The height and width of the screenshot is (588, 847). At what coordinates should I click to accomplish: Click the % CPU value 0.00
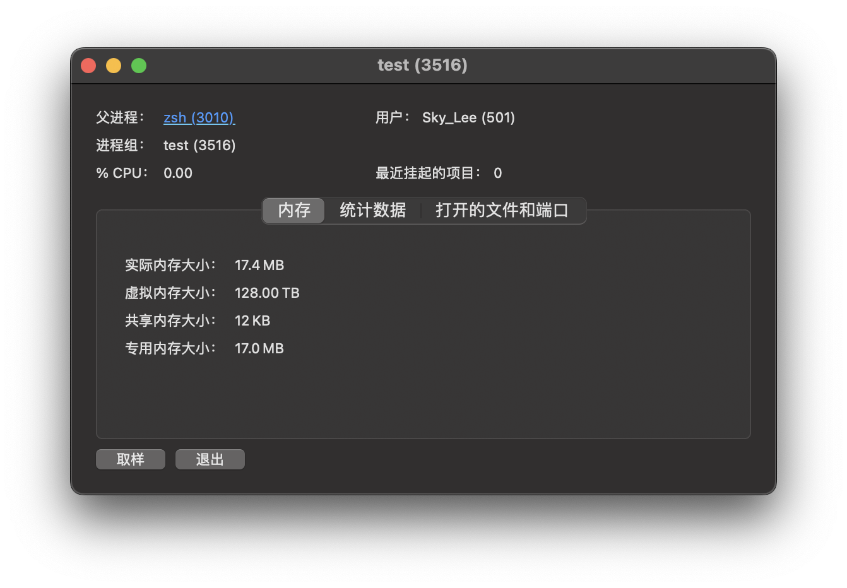178,173
